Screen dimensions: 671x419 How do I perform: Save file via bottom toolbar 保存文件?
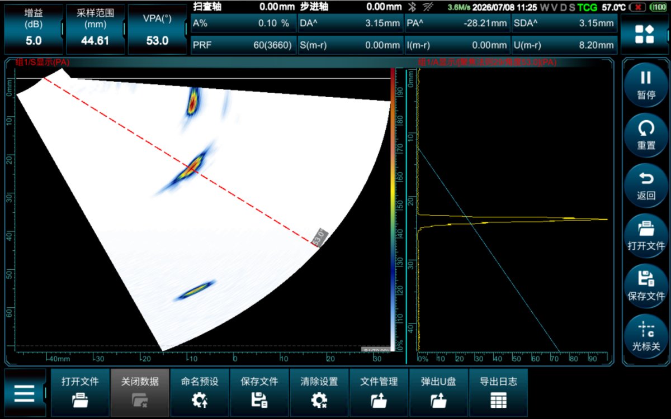(x=259, y=392)
